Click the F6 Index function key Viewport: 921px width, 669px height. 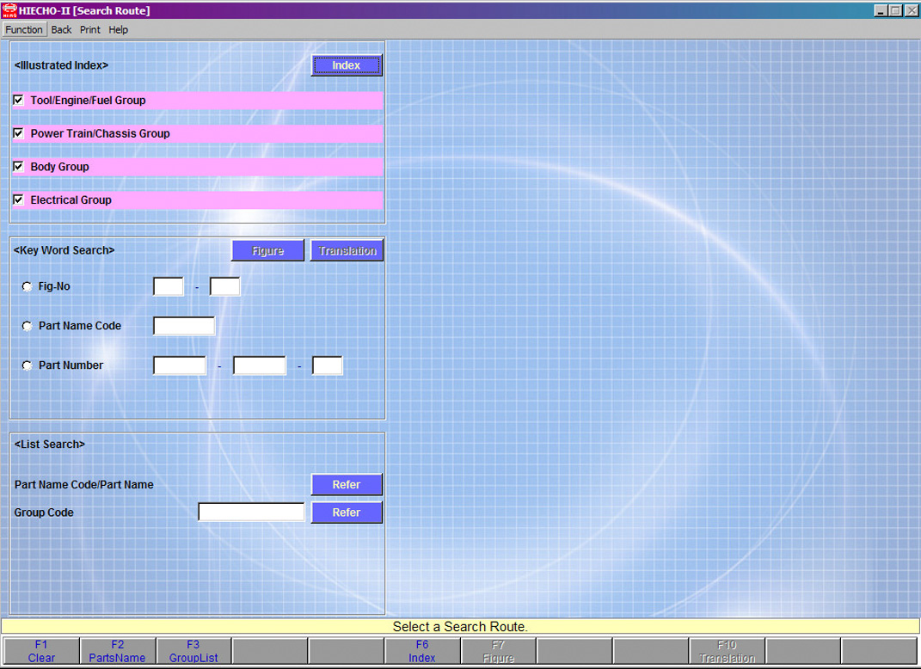(x=422, y=651)
